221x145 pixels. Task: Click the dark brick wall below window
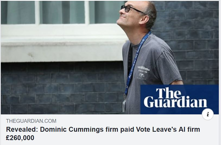(62, 88)
